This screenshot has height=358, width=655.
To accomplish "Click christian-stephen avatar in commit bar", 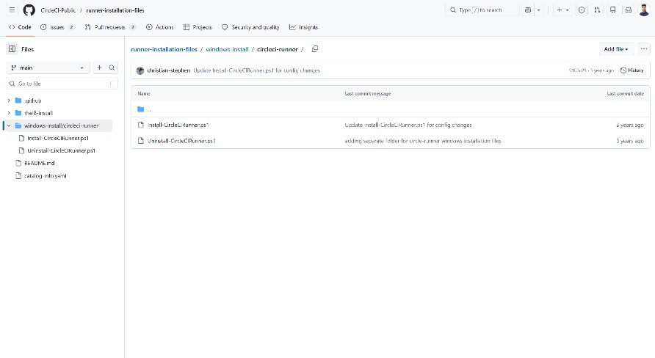I will click(x=140, y=70).
